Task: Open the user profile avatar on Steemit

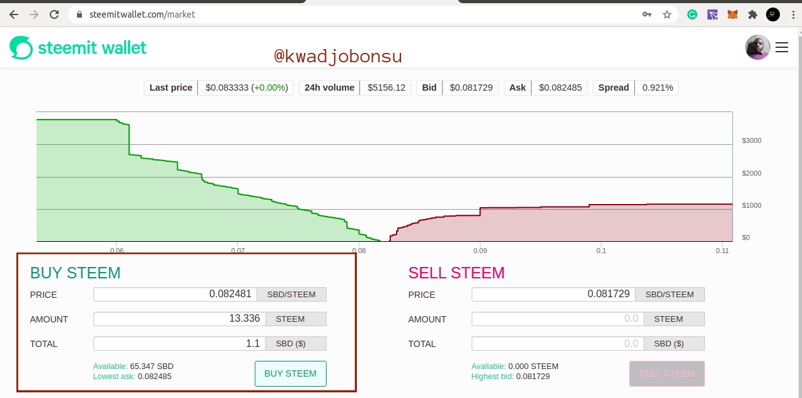Action: [x=757, y=47]
